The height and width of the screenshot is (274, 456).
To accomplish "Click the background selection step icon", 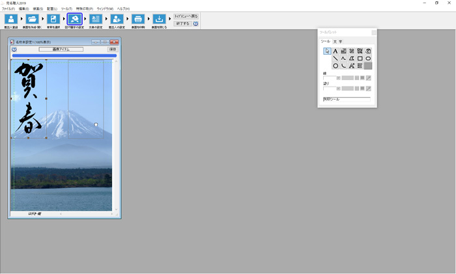I will tap(53, 19).
